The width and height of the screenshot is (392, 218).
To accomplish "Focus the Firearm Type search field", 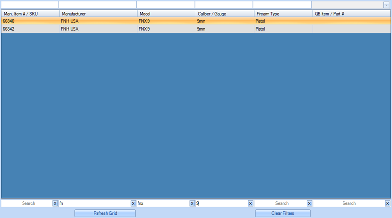I will click(x=280, y=203).
